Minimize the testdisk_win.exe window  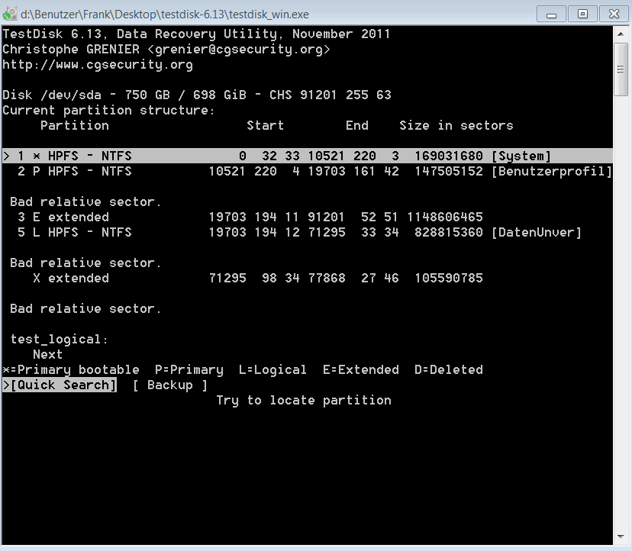[x=551, y=14]
